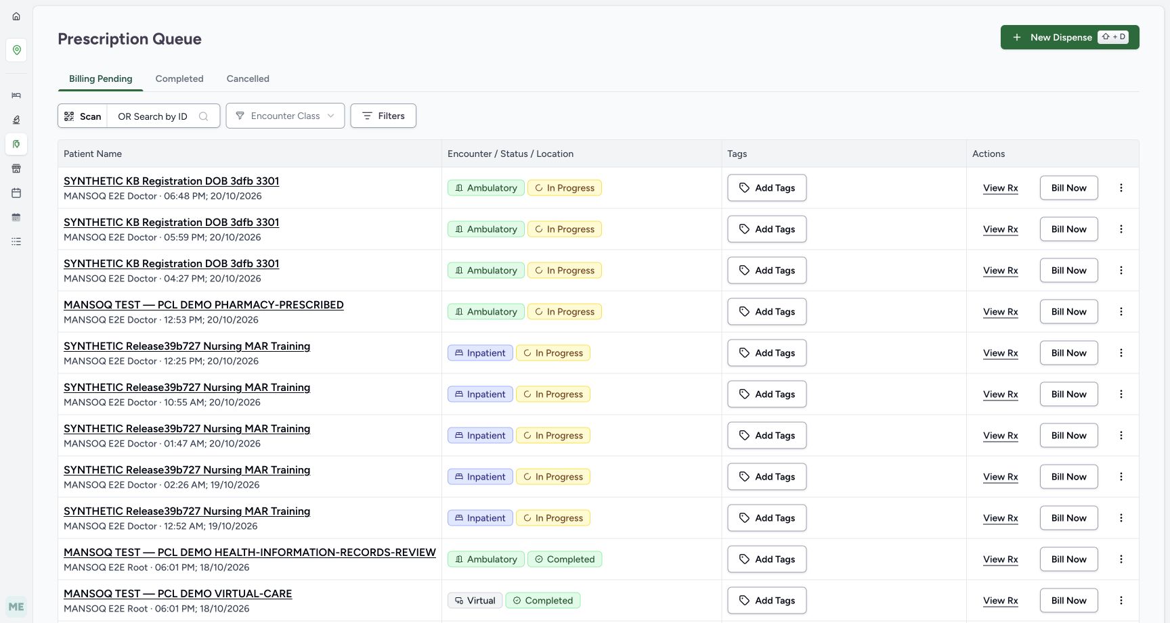
Task: Click View Rx for the 04:27 PM row
Action: pos(1001,271)
